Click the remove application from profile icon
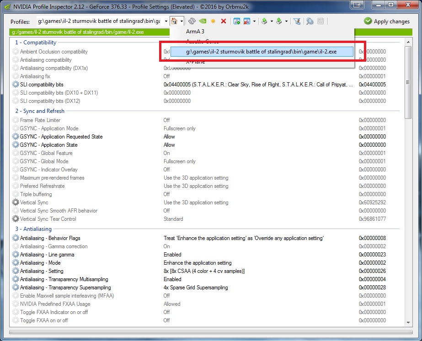Viewport: 422px width, 341px height. pos(246,21)
